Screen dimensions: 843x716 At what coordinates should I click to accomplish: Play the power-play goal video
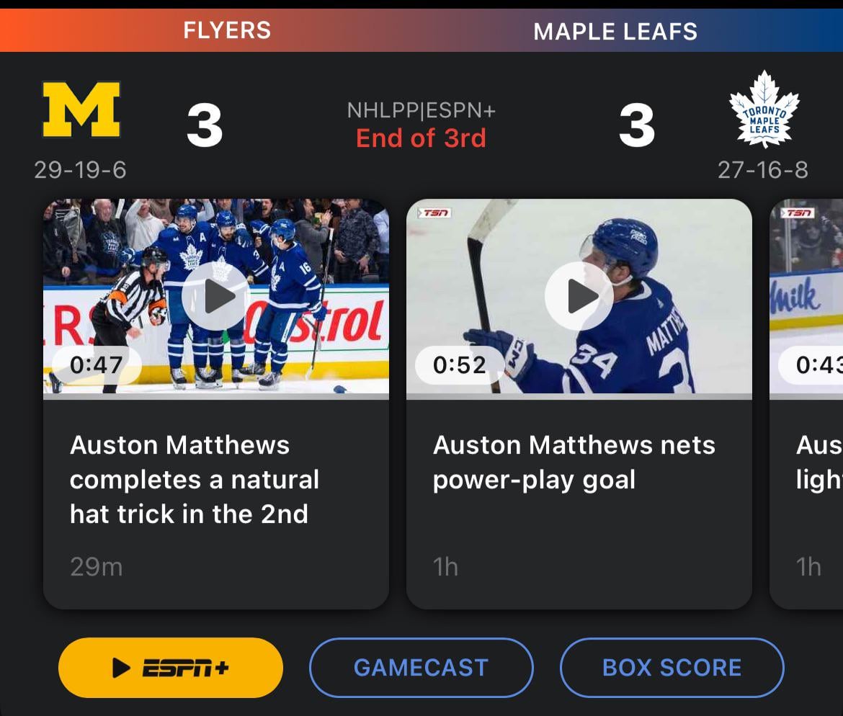click(579, 296)
